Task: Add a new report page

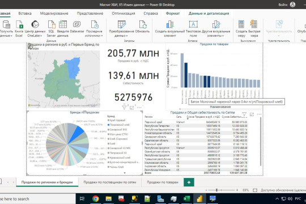Action: (x=189, y=182)
